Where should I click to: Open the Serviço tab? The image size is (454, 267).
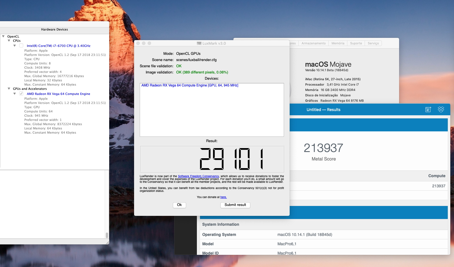(x=373, y=43)
